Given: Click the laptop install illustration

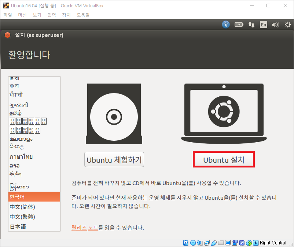Looking at the screenshot, I should click(224, 114).
